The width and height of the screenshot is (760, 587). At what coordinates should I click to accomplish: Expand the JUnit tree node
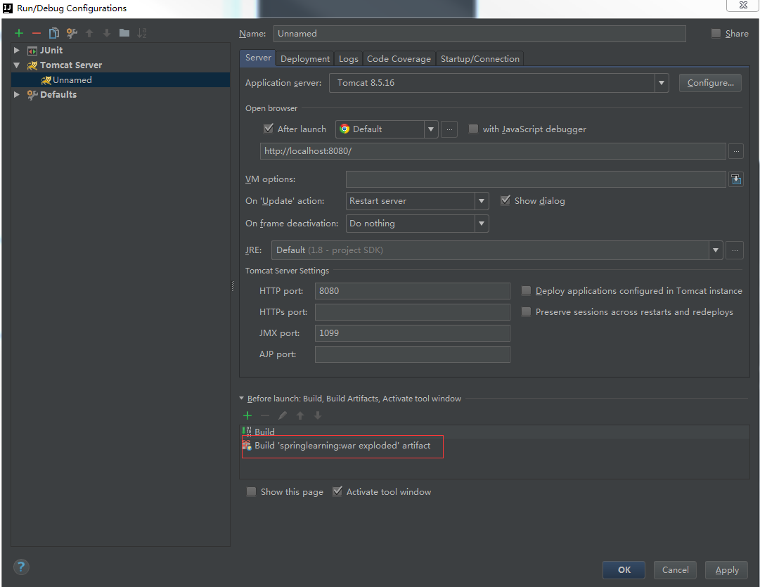(17, 51)
